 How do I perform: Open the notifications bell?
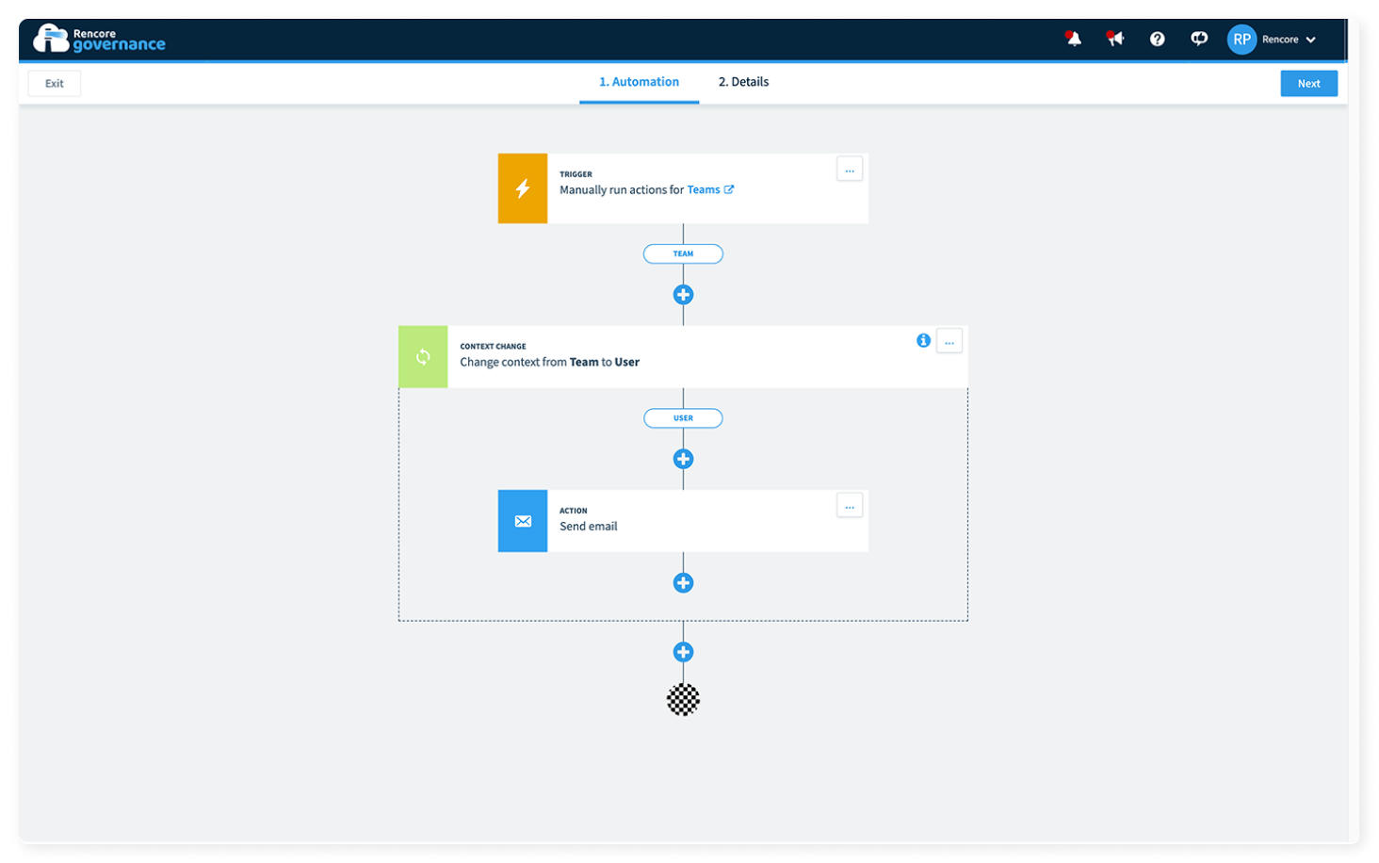pyautogui.click(x=1073, y=39)
